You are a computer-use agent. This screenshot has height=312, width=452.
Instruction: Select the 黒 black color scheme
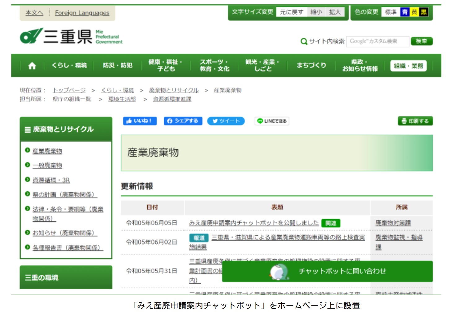coord(424,12)
